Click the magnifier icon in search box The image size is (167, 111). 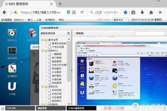coord(92,12)
